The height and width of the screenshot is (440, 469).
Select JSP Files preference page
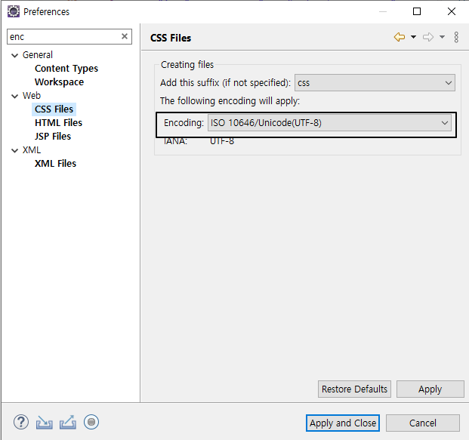pyautogui.click(x=53, y=137)
